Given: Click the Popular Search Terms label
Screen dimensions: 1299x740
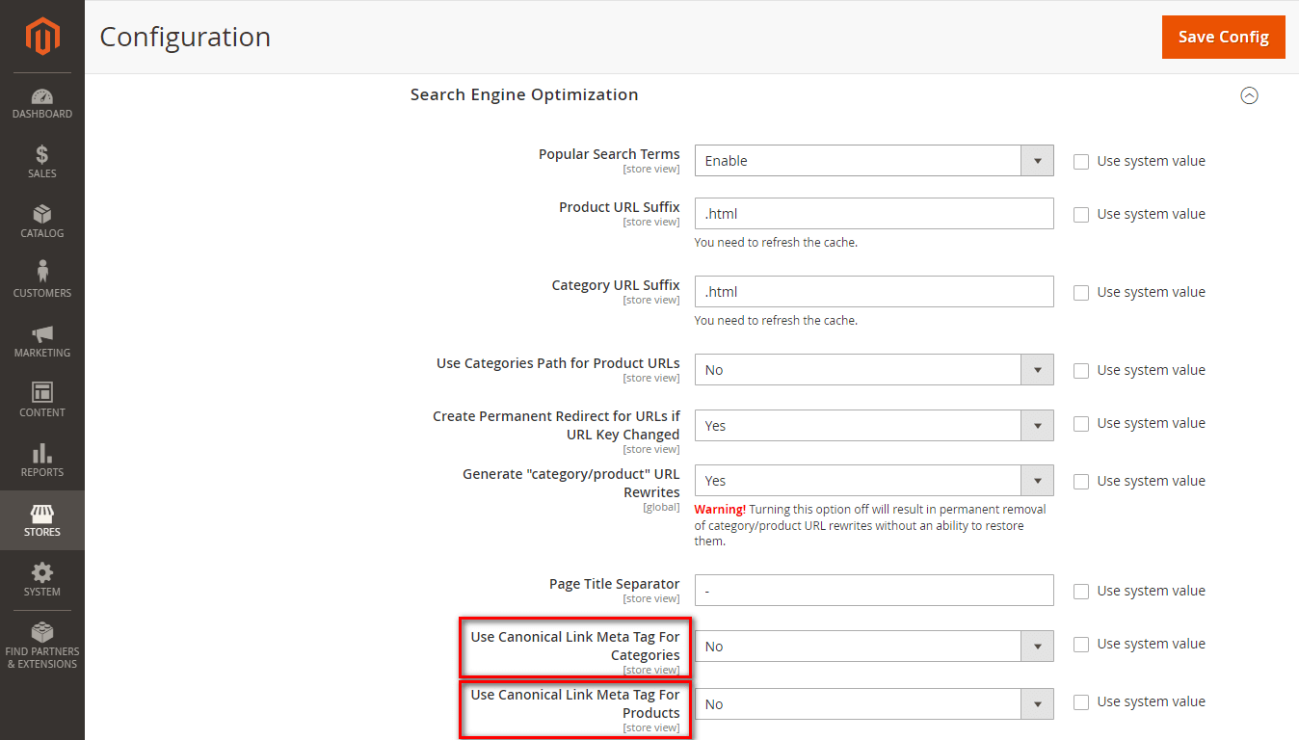Looking at the screenshot, I should tap(609, 154).
